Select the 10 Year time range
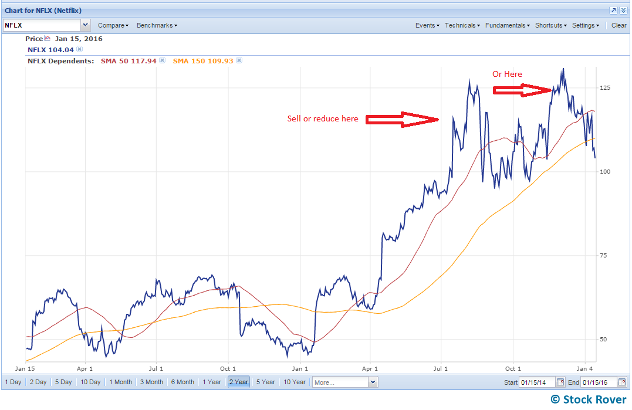 coord(294,382)
